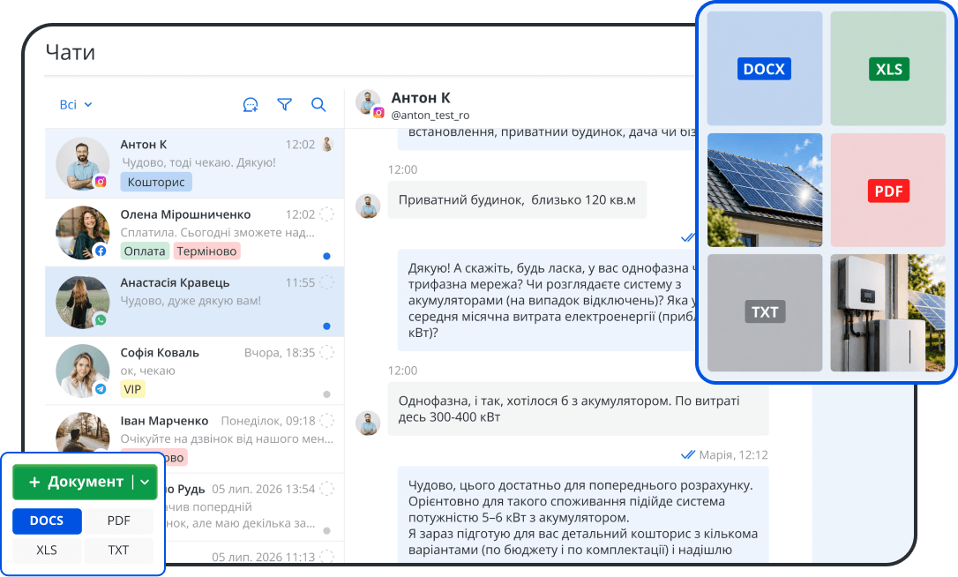Click the assigned agent avatar on Антон К row
The image size is (958, 577).
point(327,145)
